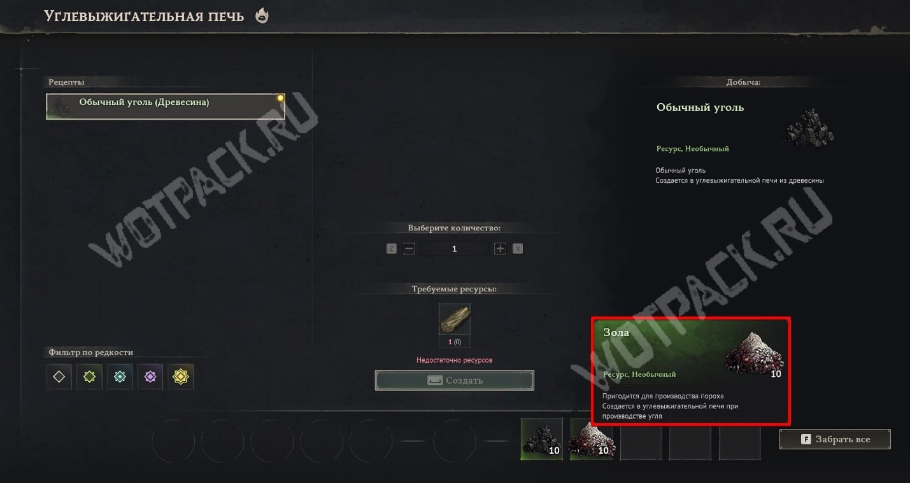
Task: Click the wood log required resource icon
Action: point(455,319)
